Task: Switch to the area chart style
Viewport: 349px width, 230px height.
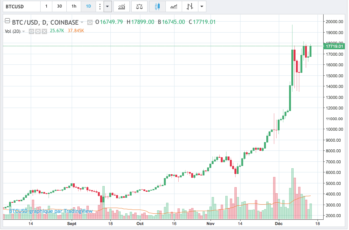Action: (x=174, y=6)
